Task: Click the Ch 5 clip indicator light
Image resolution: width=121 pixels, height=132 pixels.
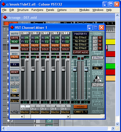Action: pyautogui.click(x=68, y=57)
